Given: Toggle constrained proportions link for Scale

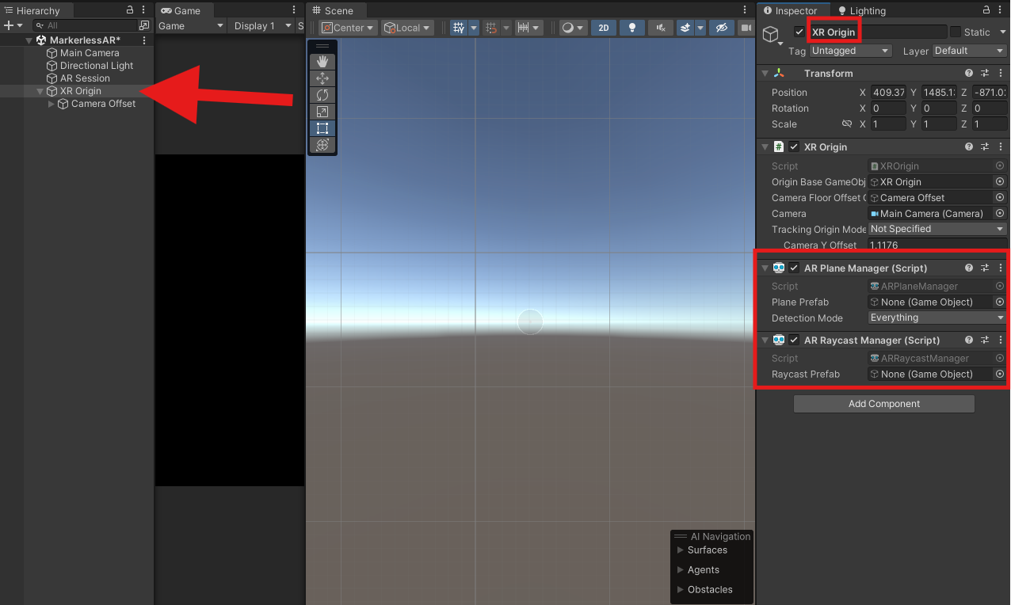Looking at the screenshot, I should (846, 124).
